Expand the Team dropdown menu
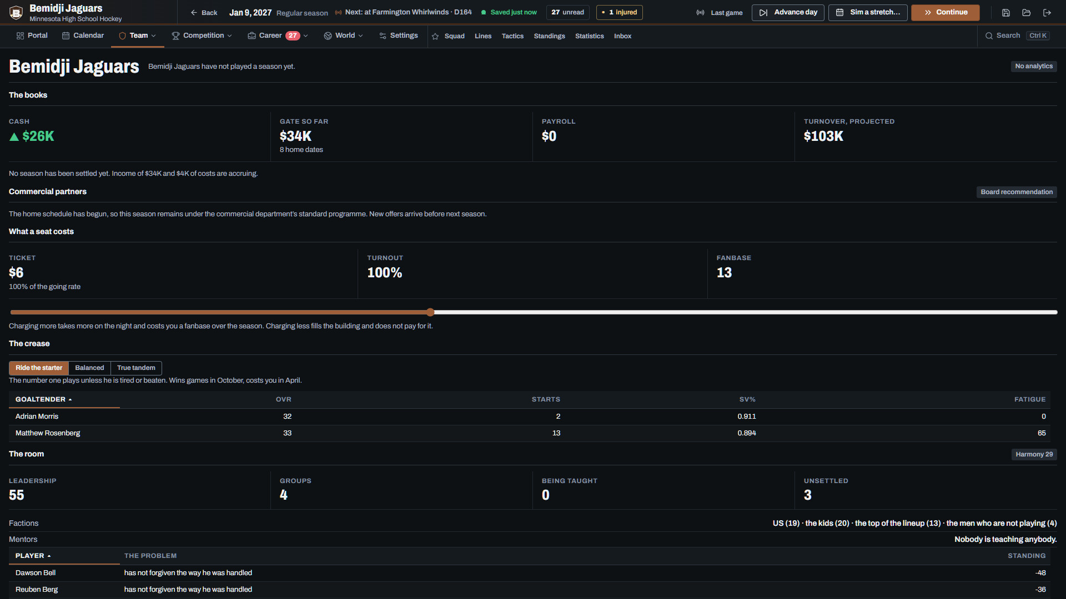The image size is (1066, 599). (137, 35)
